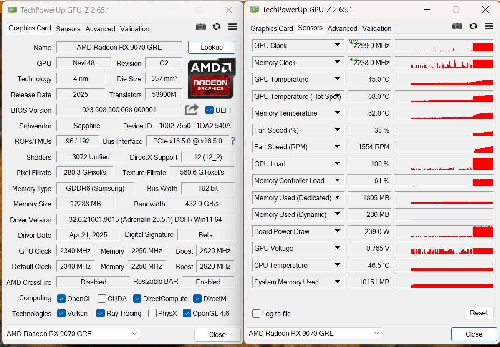Viewport: 500px width, 347px height.
Task: Click the Reset button
Action: click(479, 313)
